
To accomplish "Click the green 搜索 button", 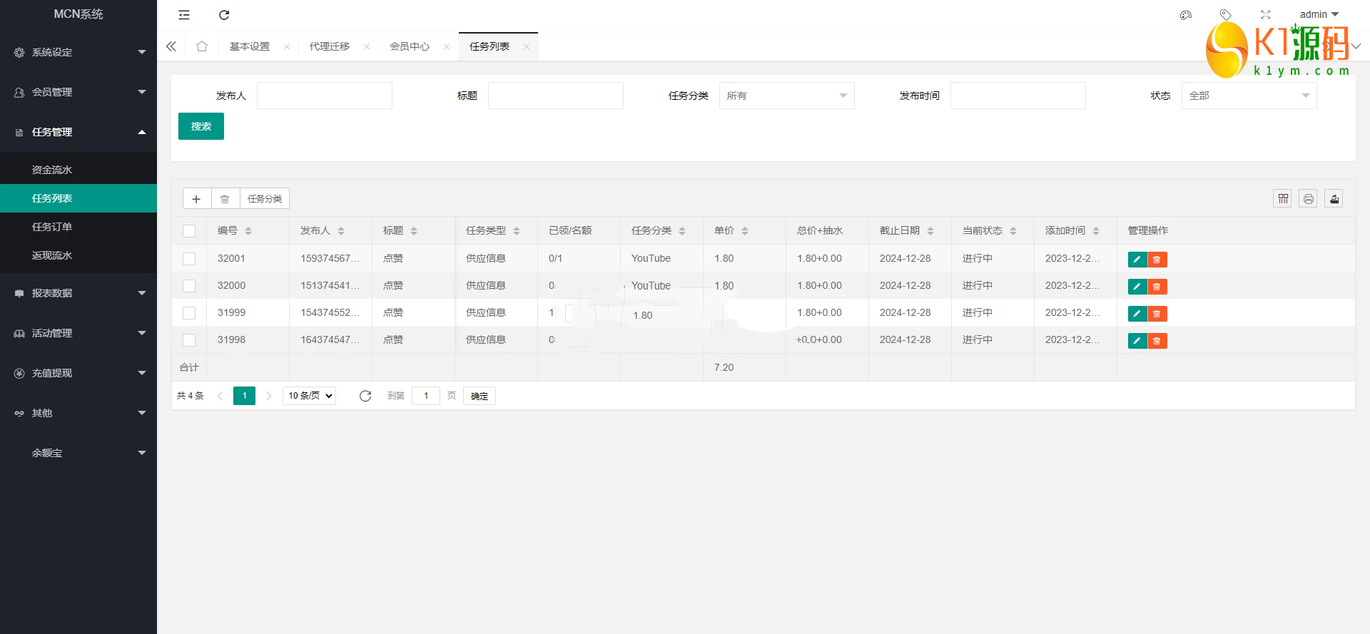I will tap(201, 126).
